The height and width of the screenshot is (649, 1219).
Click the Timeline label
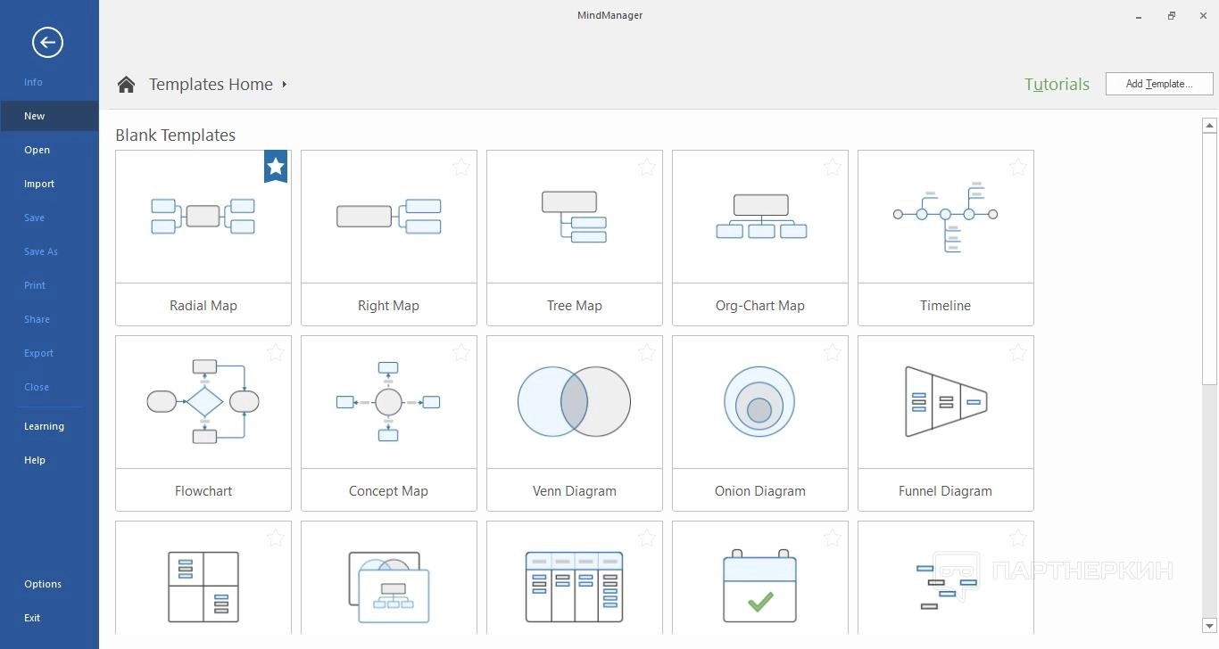[945, 306]
